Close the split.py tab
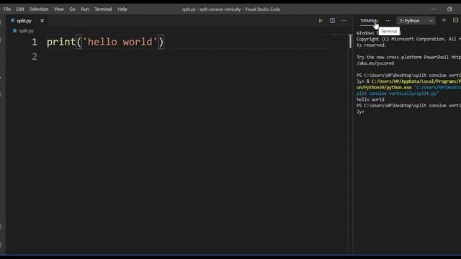Screen dimensions: 461x259 coord(42,21)
